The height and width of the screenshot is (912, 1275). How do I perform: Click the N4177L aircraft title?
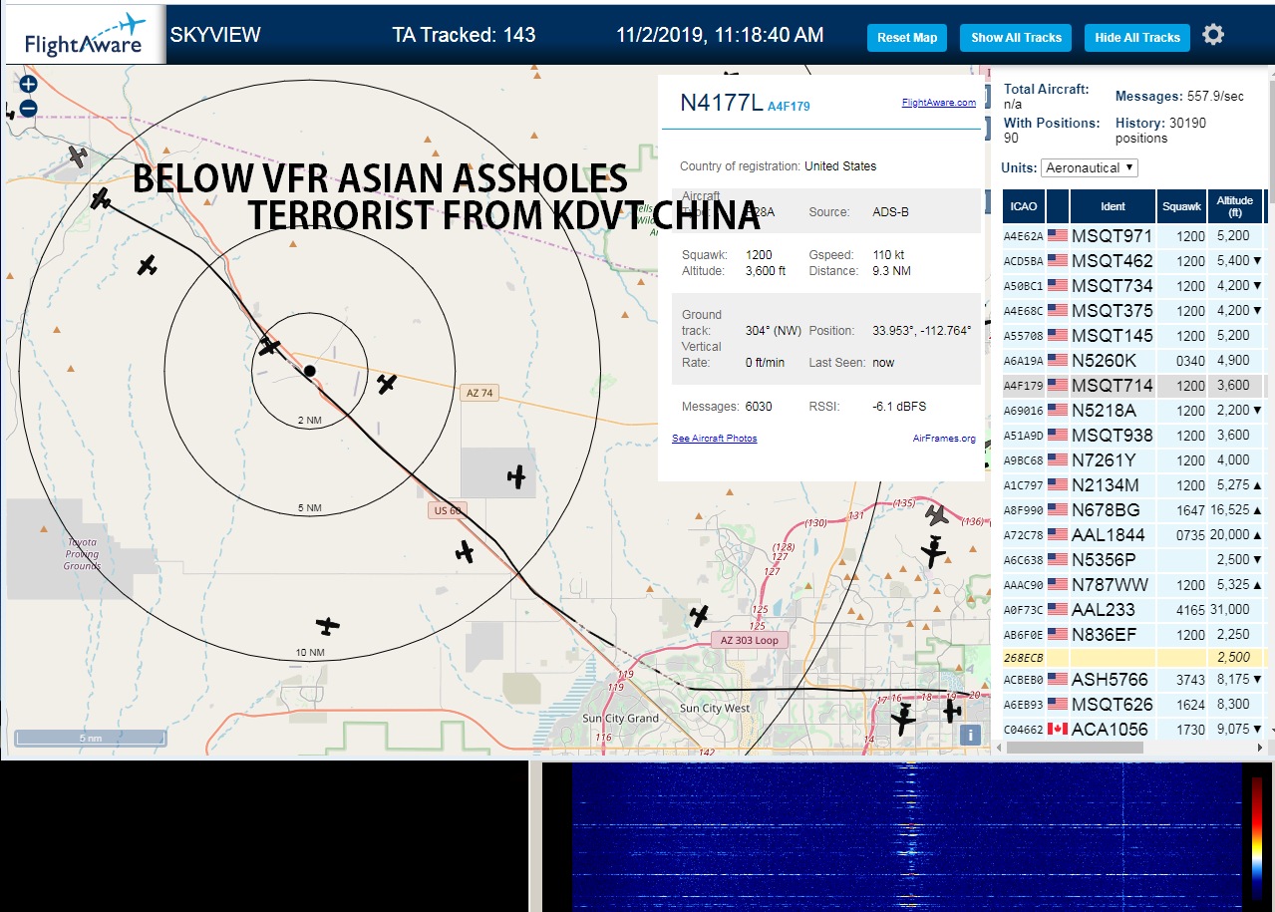coord(721,103)
